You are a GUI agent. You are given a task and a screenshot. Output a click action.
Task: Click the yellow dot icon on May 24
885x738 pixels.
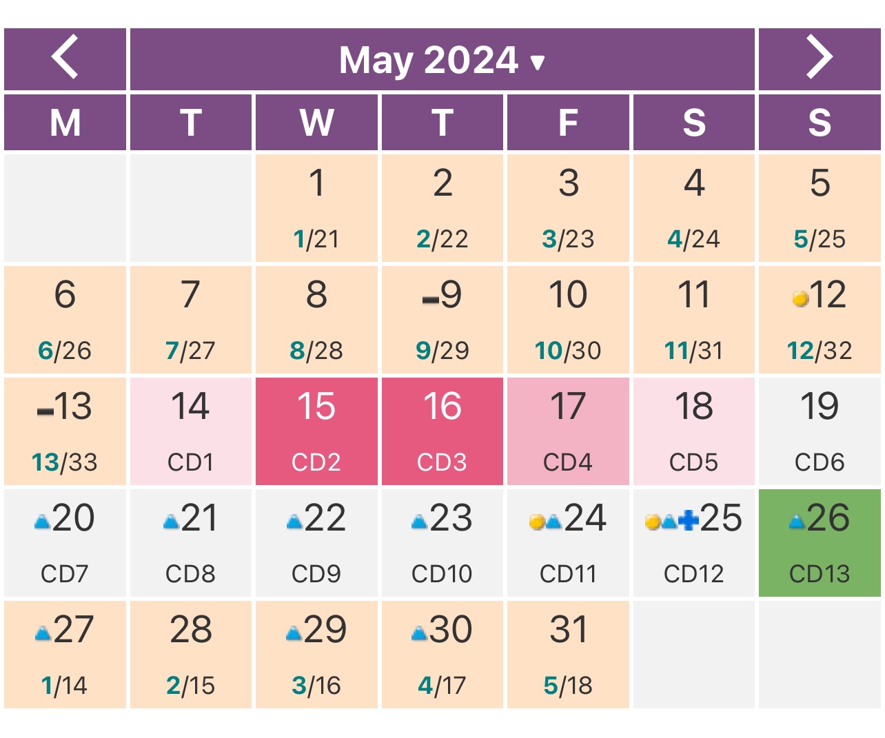(x=537, y=522)
